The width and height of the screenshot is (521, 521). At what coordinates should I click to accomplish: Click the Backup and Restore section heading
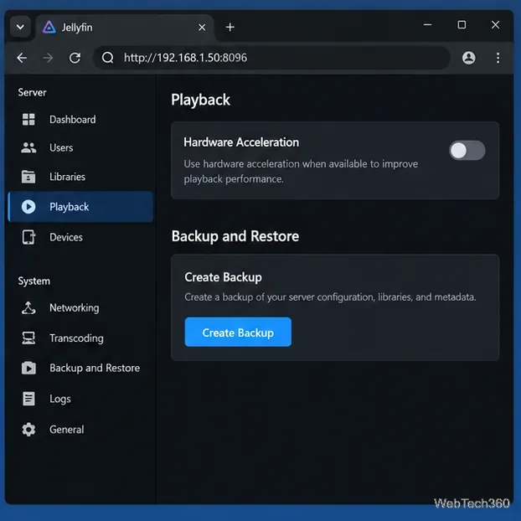(235, 236)
